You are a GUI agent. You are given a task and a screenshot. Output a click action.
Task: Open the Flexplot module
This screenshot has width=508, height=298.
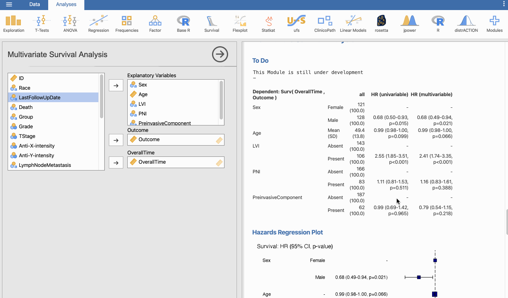pos(240,24)
